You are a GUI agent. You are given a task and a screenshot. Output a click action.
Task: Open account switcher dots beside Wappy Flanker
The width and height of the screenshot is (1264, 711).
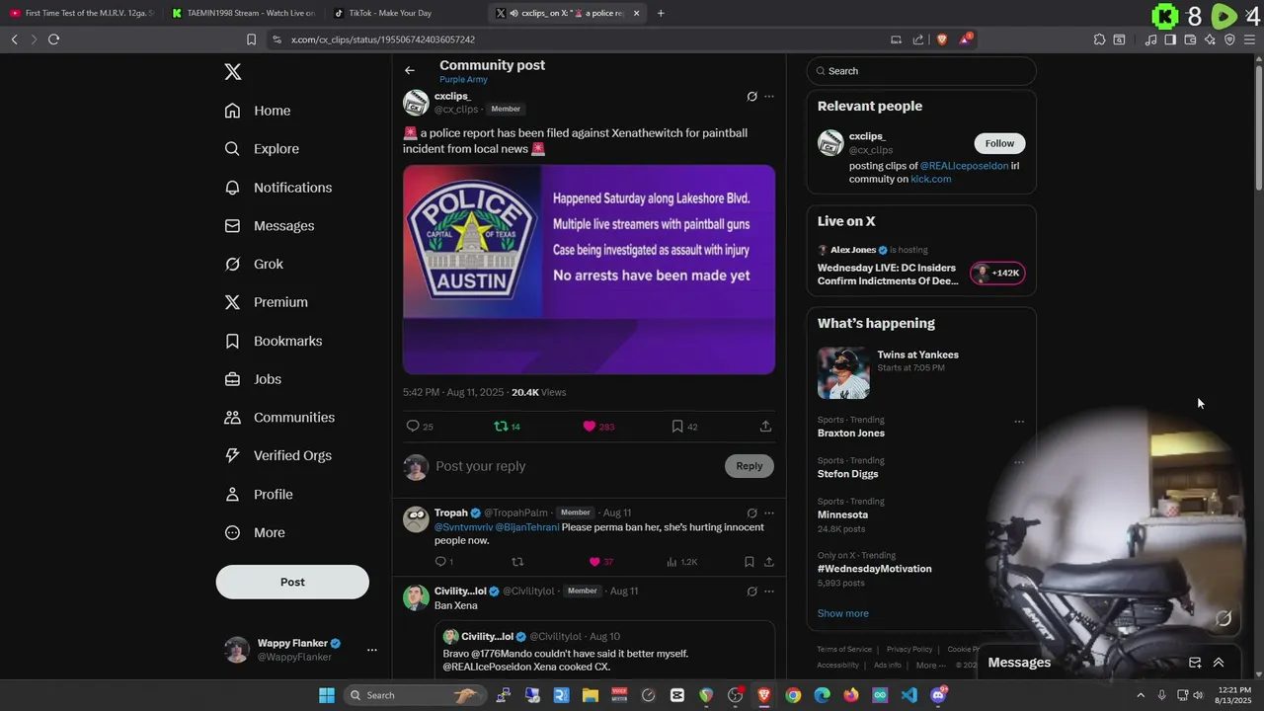coord(372,650)
